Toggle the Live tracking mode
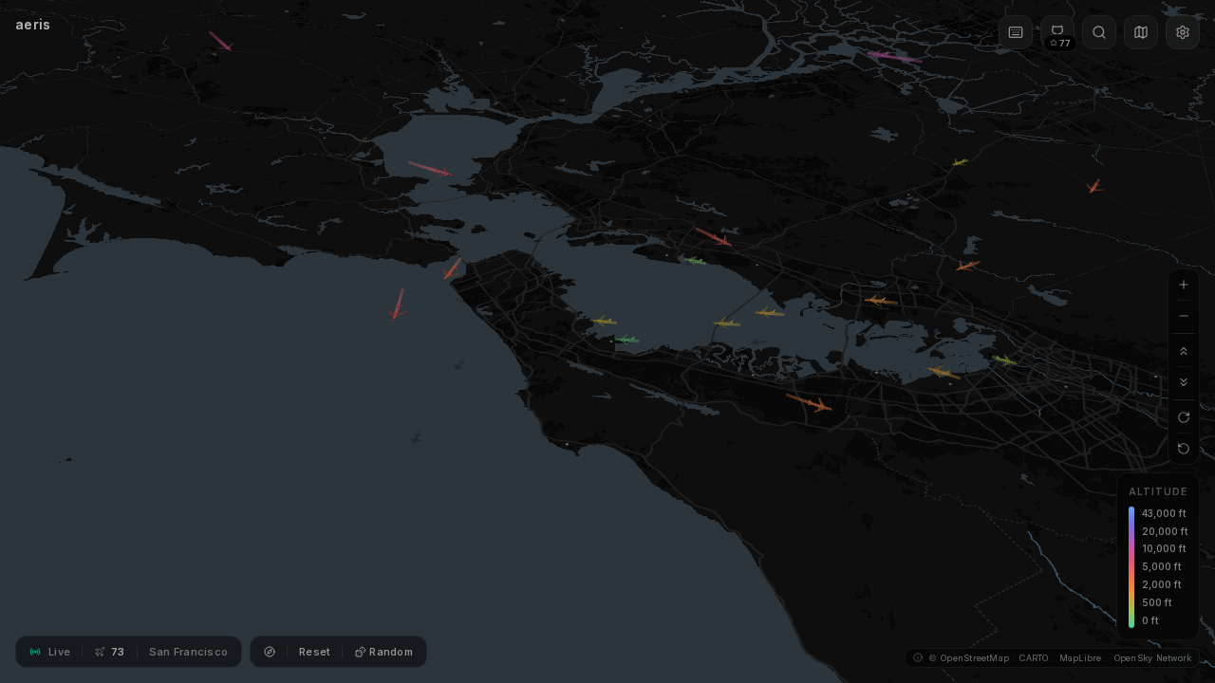This screenshot has height=683, width=1215. tap(49, 652)
